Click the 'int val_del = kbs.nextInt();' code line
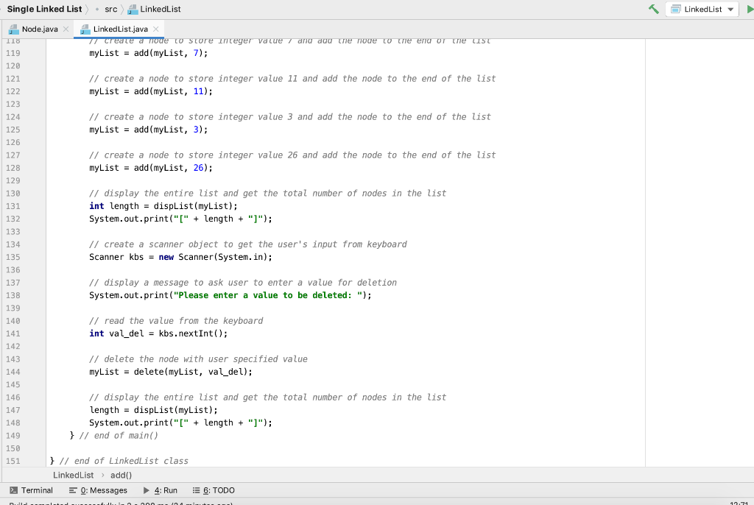The width and height of the screenshot is (754, 505). tap(158, 333)
